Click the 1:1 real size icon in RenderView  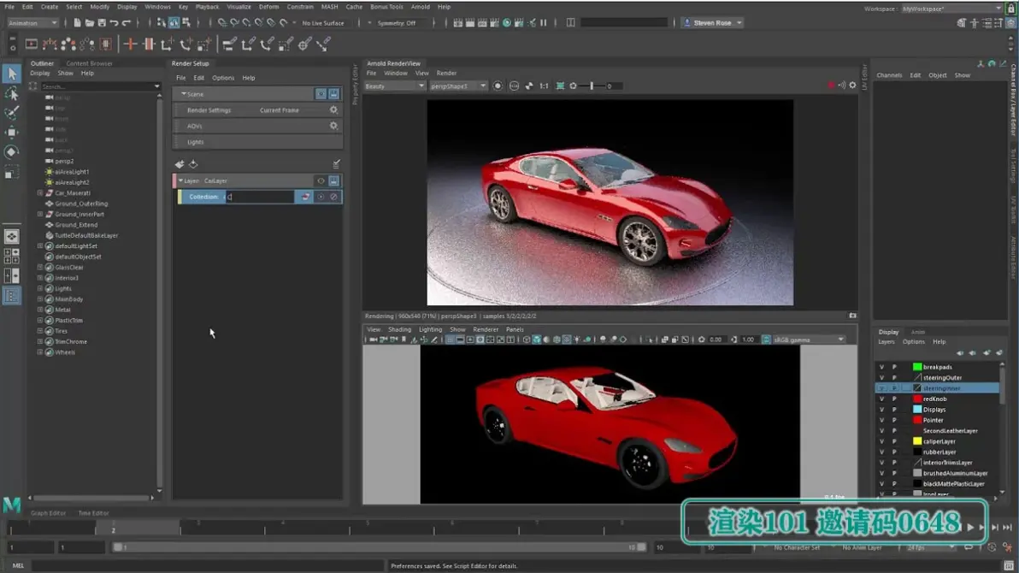point(544,86)
